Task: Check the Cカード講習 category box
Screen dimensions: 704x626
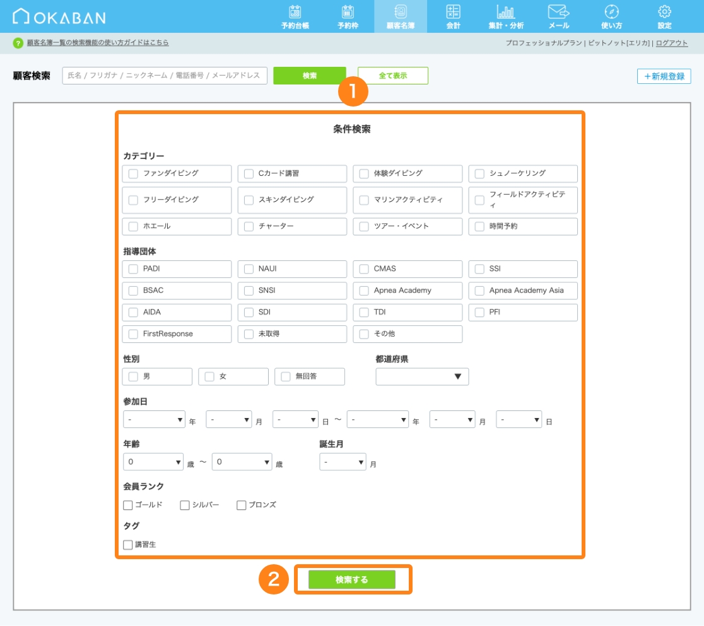Action: click(x=249, y=173)
